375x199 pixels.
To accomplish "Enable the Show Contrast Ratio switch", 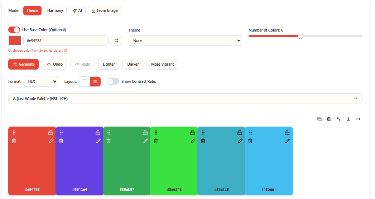I will point(113,81).
